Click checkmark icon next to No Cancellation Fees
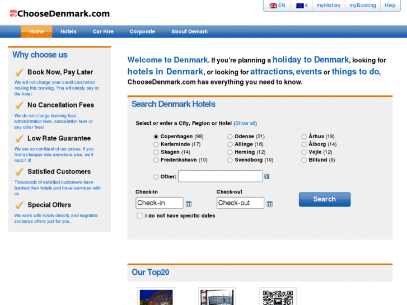 pyautogui.click(x=19, y=105)
